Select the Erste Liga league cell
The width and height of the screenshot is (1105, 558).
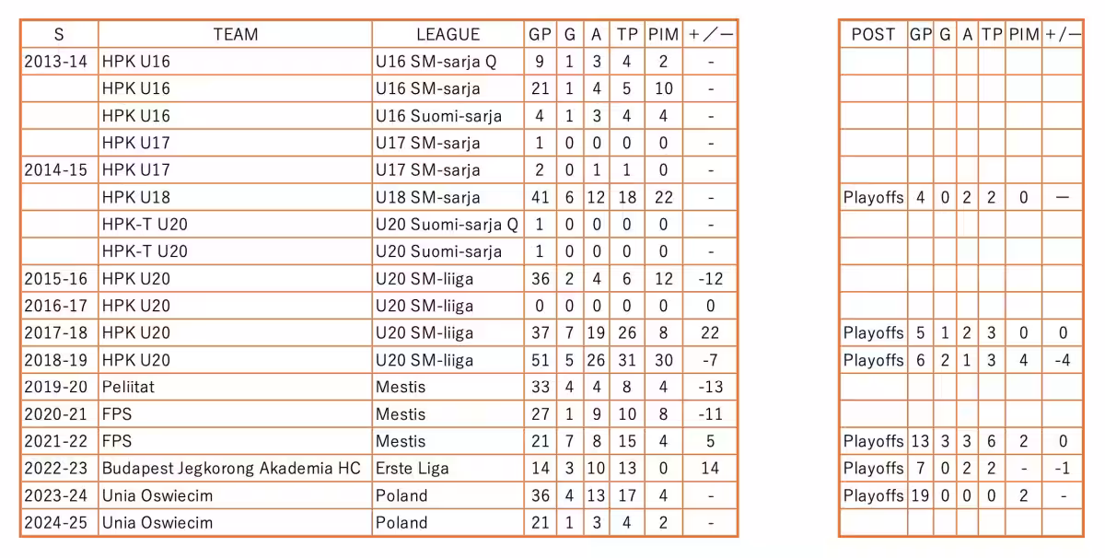(413, 469)
